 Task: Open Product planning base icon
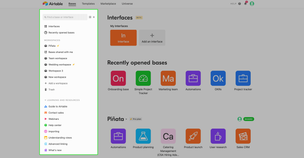143,136
